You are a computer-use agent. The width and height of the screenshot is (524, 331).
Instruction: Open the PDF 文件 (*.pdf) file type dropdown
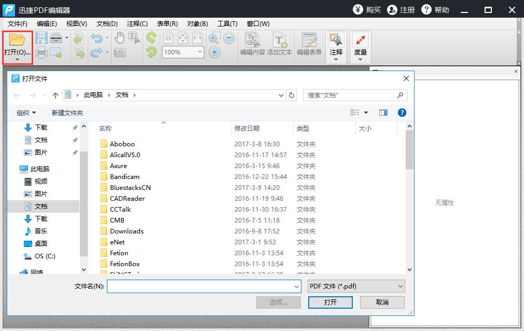click(355, 286)
